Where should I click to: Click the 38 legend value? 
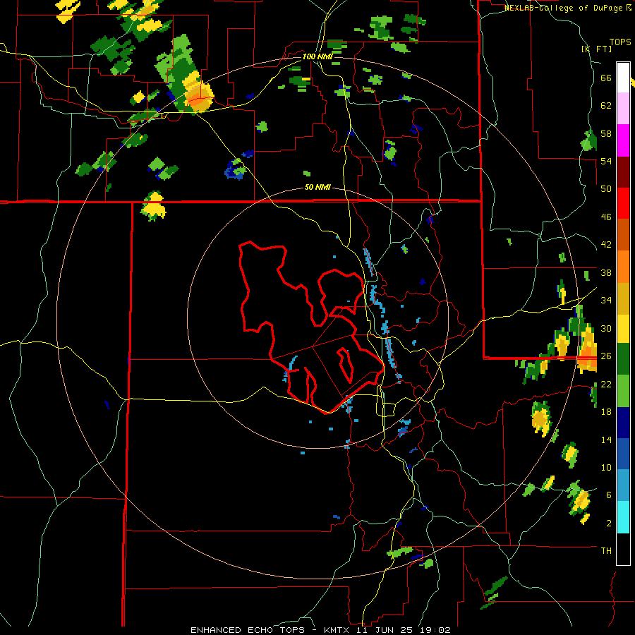coord(606,272)
